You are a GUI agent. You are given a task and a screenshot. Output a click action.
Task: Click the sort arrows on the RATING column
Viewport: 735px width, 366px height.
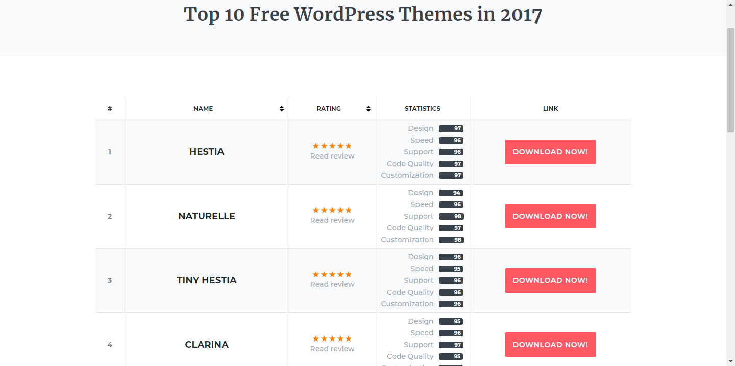pos(368,108)
